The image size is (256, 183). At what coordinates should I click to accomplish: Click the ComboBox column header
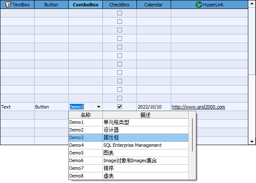85,5
